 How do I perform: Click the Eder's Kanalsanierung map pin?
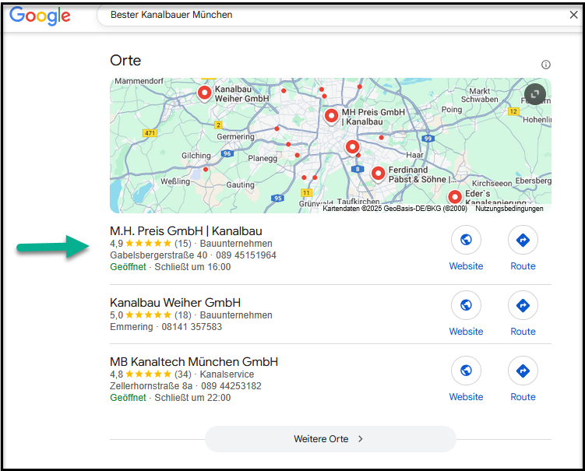pyautogui.click(x=454, y=197)
